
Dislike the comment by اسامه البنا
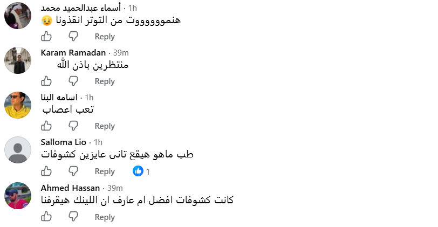coord(73,126)
